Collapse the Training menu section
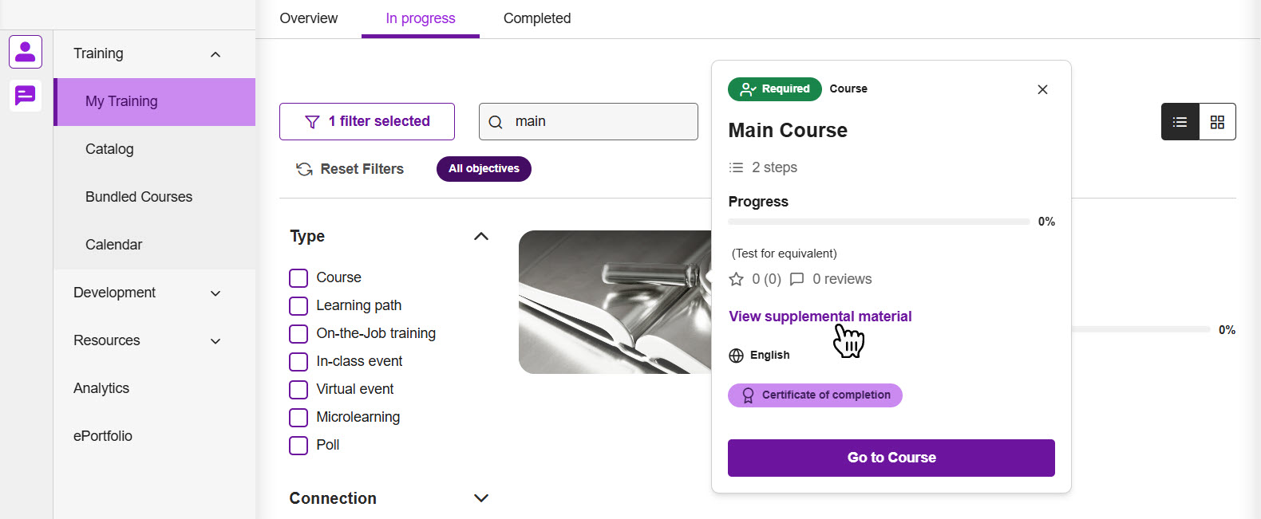This screenshot has height=519, width=1261. 215,54
